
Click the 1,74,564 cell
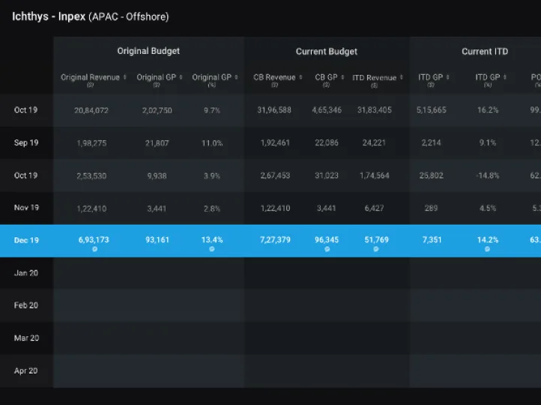(x=375, y=175)
